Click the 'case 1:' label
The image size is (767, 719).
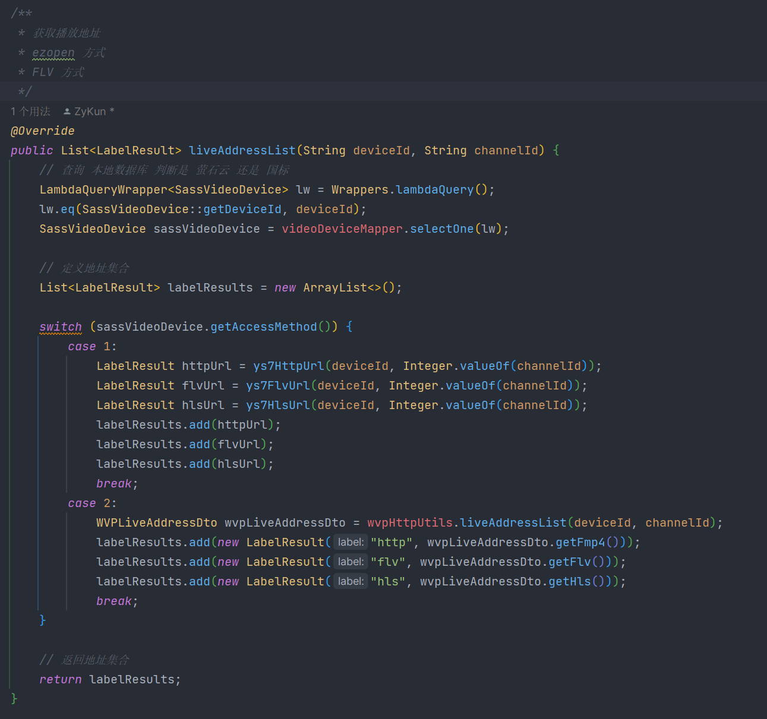92,346
